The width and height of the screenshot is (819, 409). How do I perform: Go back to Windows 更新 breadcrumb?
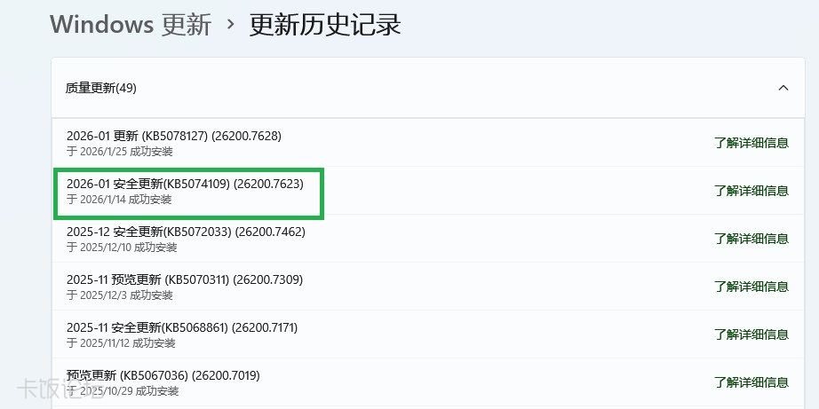(131, 24)
